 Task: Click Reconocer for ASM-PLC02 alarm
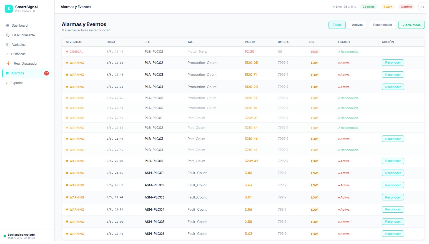(x=393, y=185)
